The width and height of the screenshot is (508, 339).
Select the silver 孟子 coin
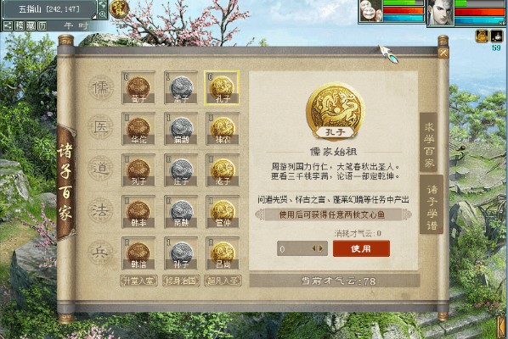pos(181,87)
